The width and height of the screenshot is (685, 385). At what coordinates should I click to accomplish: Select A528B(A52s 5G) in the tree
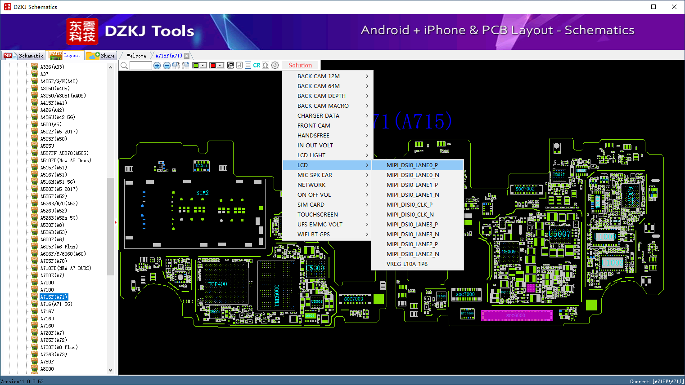(59, 218)
